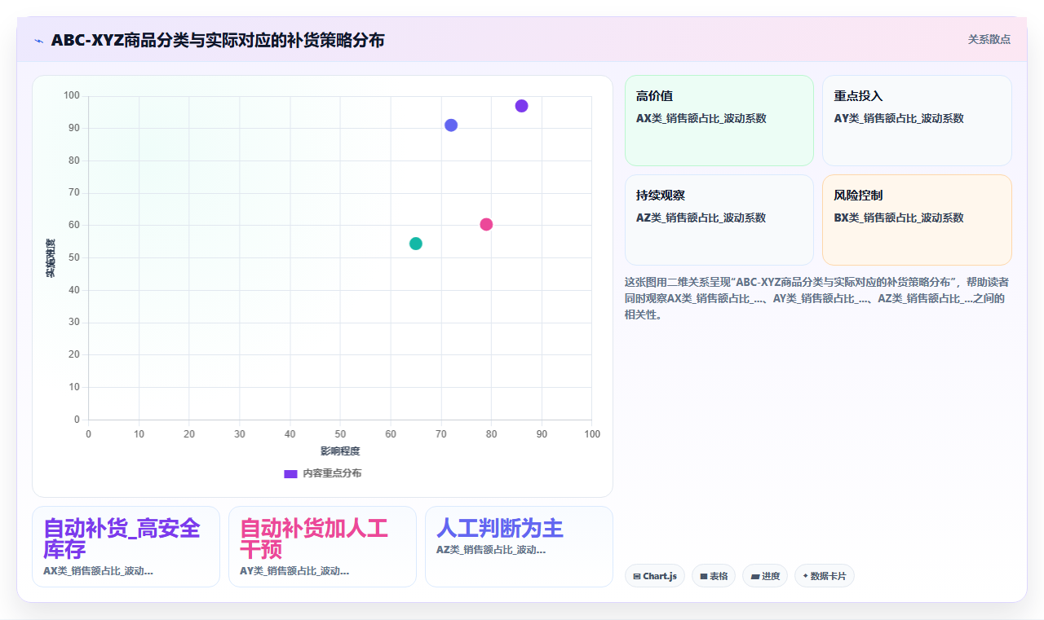This screenshot has width=1044, height=620.
Task: Click AZ类 subtitle under 人工判断为主
Action: click(491, 550)
